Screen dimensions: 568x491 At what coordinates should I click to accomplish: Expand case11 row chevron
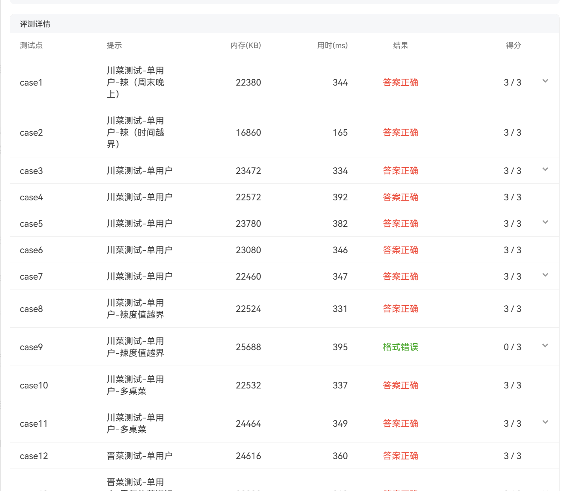545,422
